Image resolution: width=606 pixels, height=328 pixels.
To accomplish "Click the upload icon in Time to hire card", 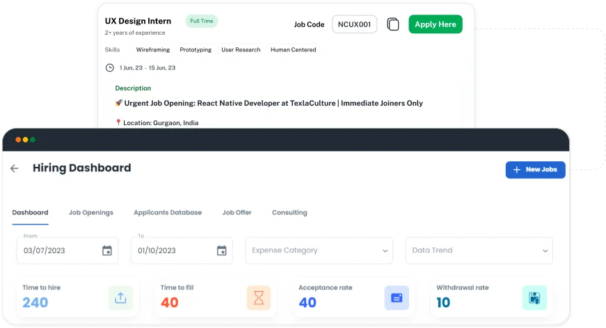I will [120, 298].
